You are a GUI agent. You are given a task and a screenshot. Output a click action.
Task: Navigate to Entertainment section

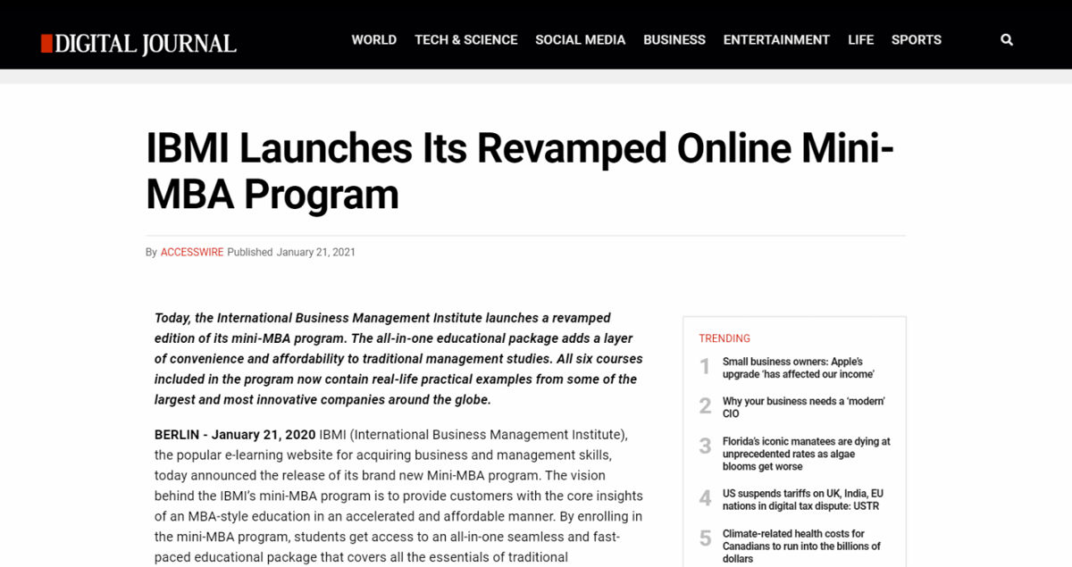pyautogui.click(x=776, y=40)
